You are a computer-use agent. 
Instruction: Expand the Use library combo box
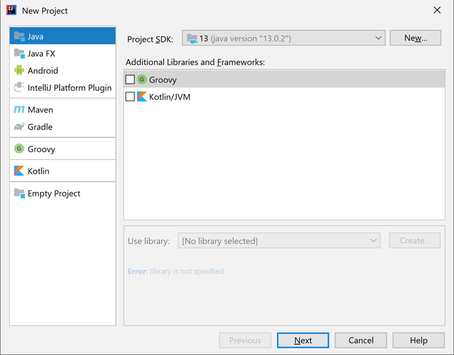(x=280, y=241)
